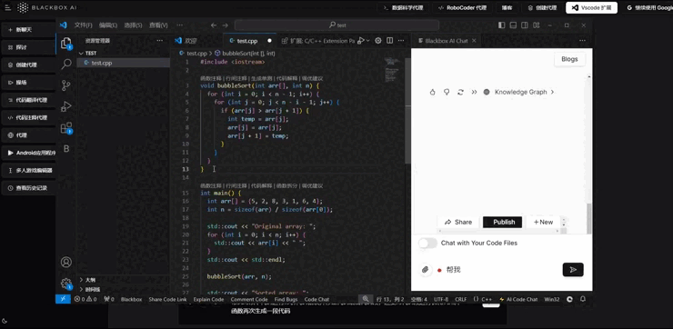
Task: Click the chat panel vertical scrollbar
Action: [589, 219]
